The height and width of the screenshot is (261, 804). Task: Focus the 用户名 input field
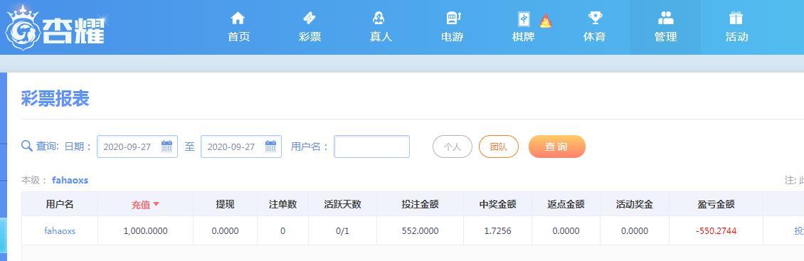click(x=371, y=147)
